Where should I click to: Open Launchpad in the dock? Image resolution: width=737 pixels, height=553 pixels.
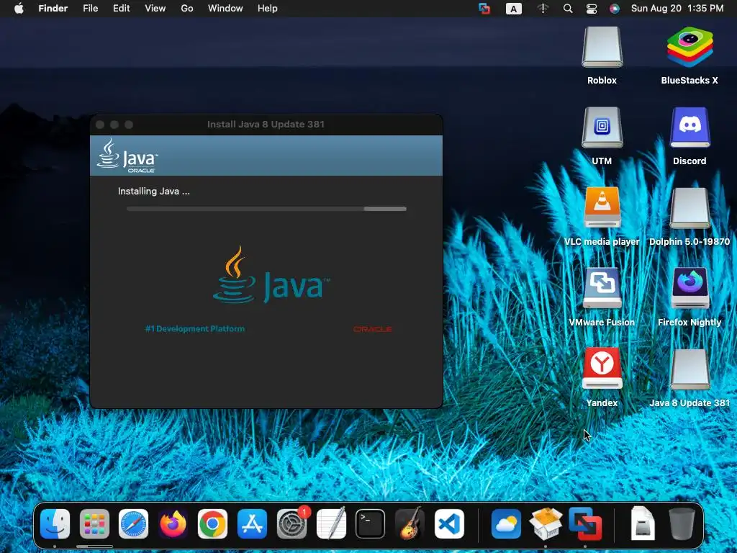click(94, 523)
